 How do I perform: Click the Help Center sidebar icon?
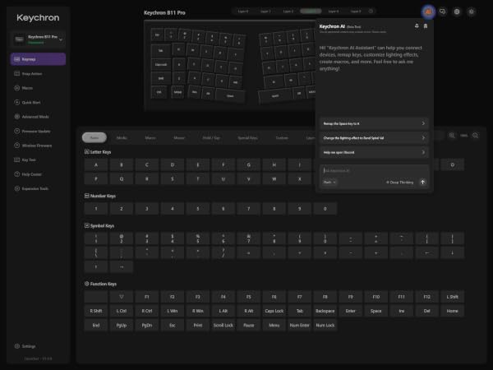[x=17, y=174]
